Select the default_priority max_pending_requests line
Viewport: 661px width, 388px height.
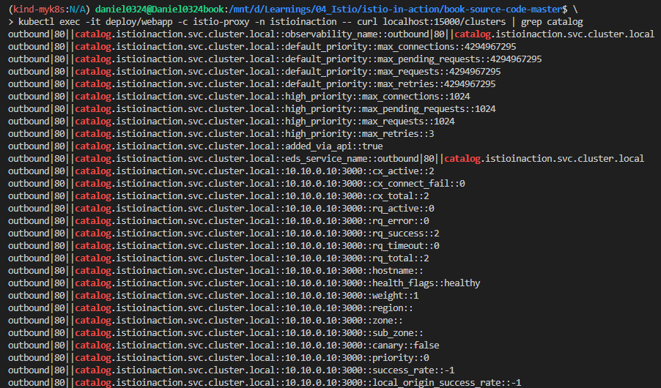coord(275,59)
